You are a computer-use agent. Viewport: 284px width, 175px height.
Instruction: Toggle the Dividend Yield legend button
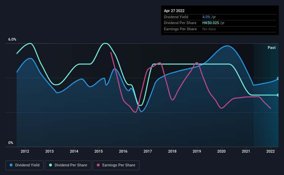point(25,165)
